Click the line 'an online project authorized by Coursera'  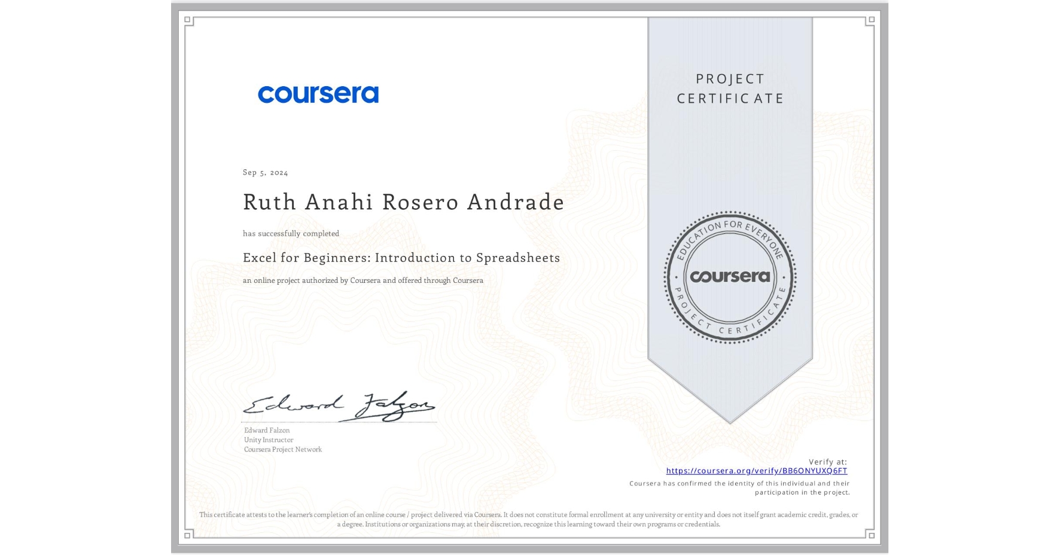(x=363, y=280)
